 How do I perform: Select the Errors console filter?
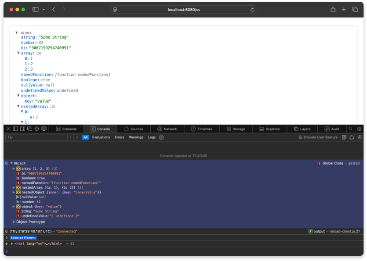pos(119,137)
